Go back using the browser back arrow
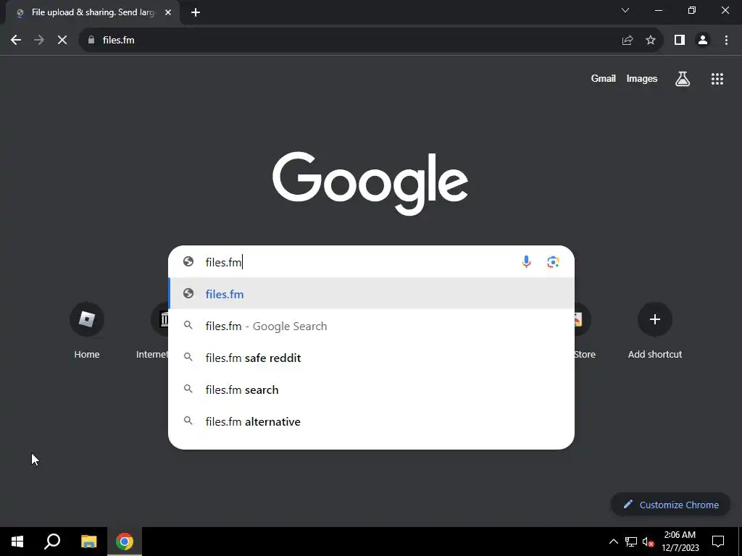The width and height of the screenshot is (742, 556). click(x=16, y=41)
